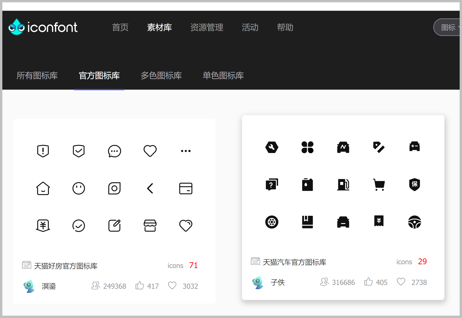This screenshot has width=462, height=318.
Task: Switch to the 官方图标库 tab
Action: tap(99, 76)
